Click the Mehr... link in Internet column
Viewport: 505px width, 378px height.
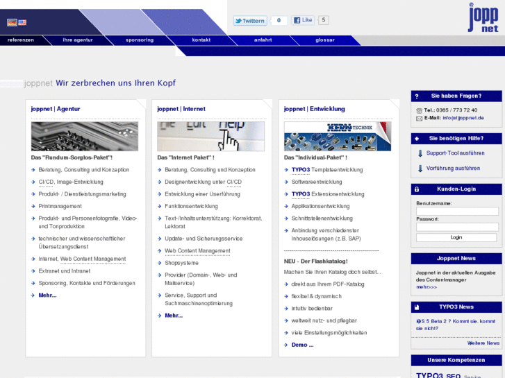[x=174, y=316]
